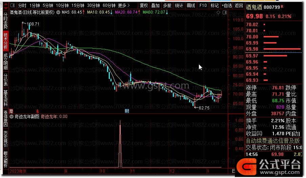Click the red up arrow at the top-left corner
Image resolution: width=306 pixels, height=178 pixels.
(6, 4)
